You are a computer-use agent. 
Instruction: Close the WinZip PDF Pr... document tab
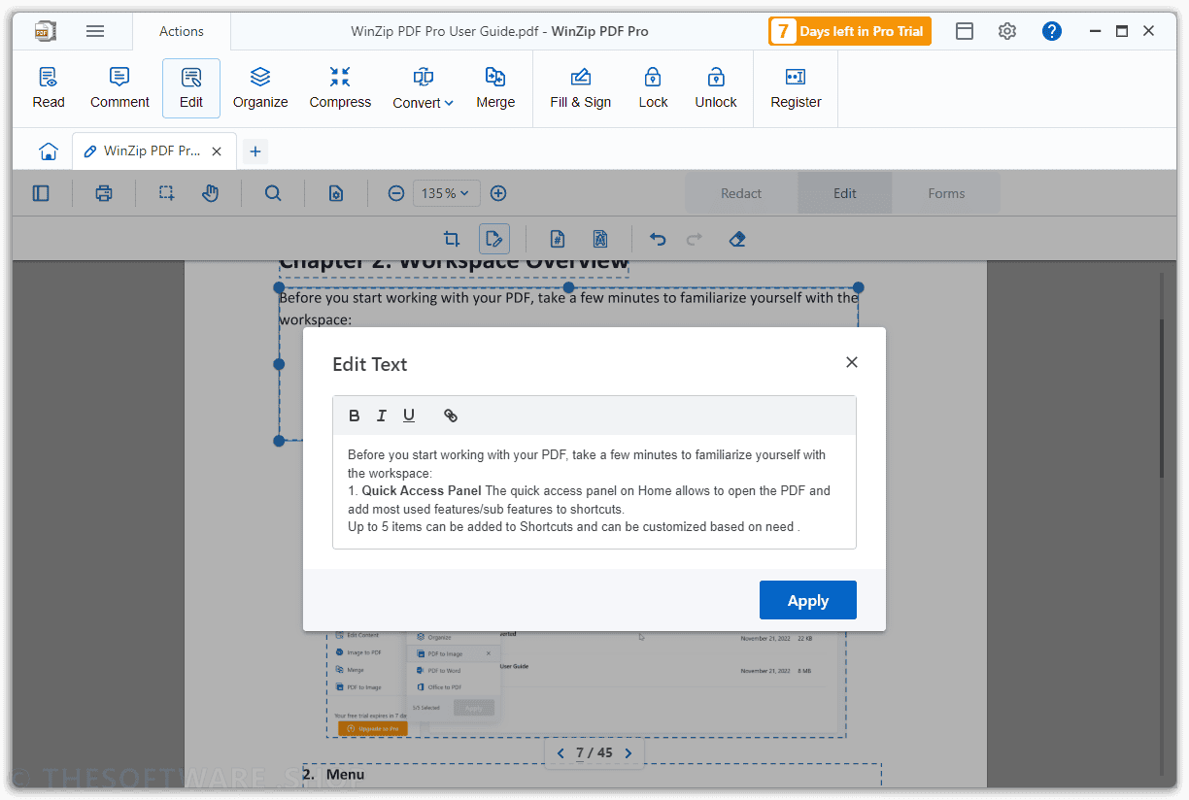click(x=217, y=151)
